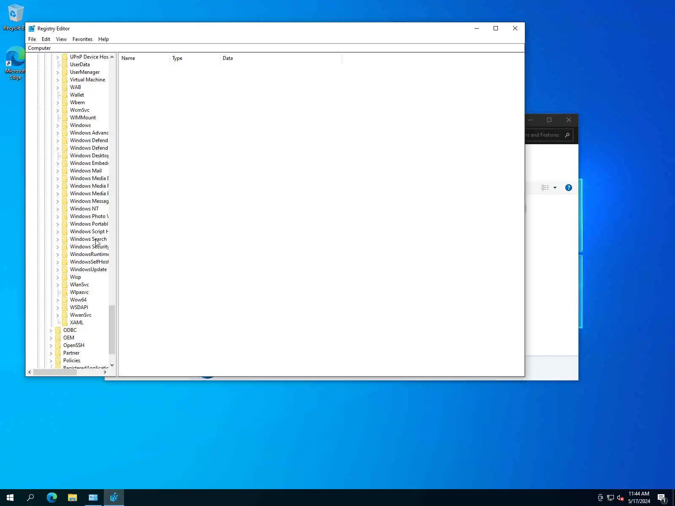
Task: Select the WSDAPI folder icon
Action: [x=65, y=307]
